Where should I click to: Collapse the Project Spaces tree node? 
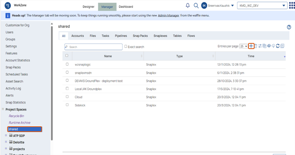click(3, 109)
